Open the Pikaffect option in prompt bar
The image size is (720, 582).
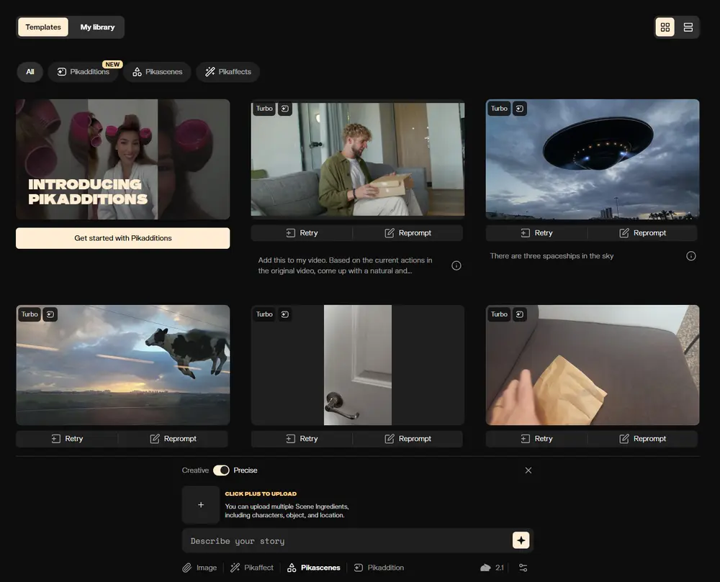click(252, 568)
